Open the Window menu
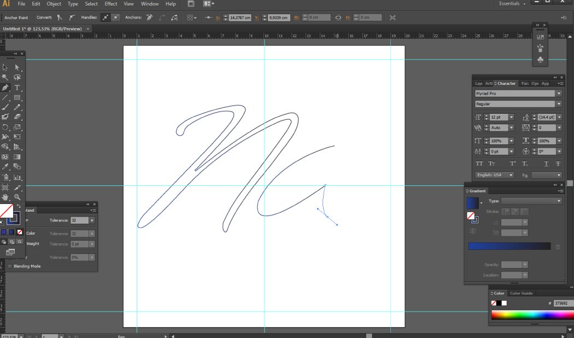 click(150, 4)
